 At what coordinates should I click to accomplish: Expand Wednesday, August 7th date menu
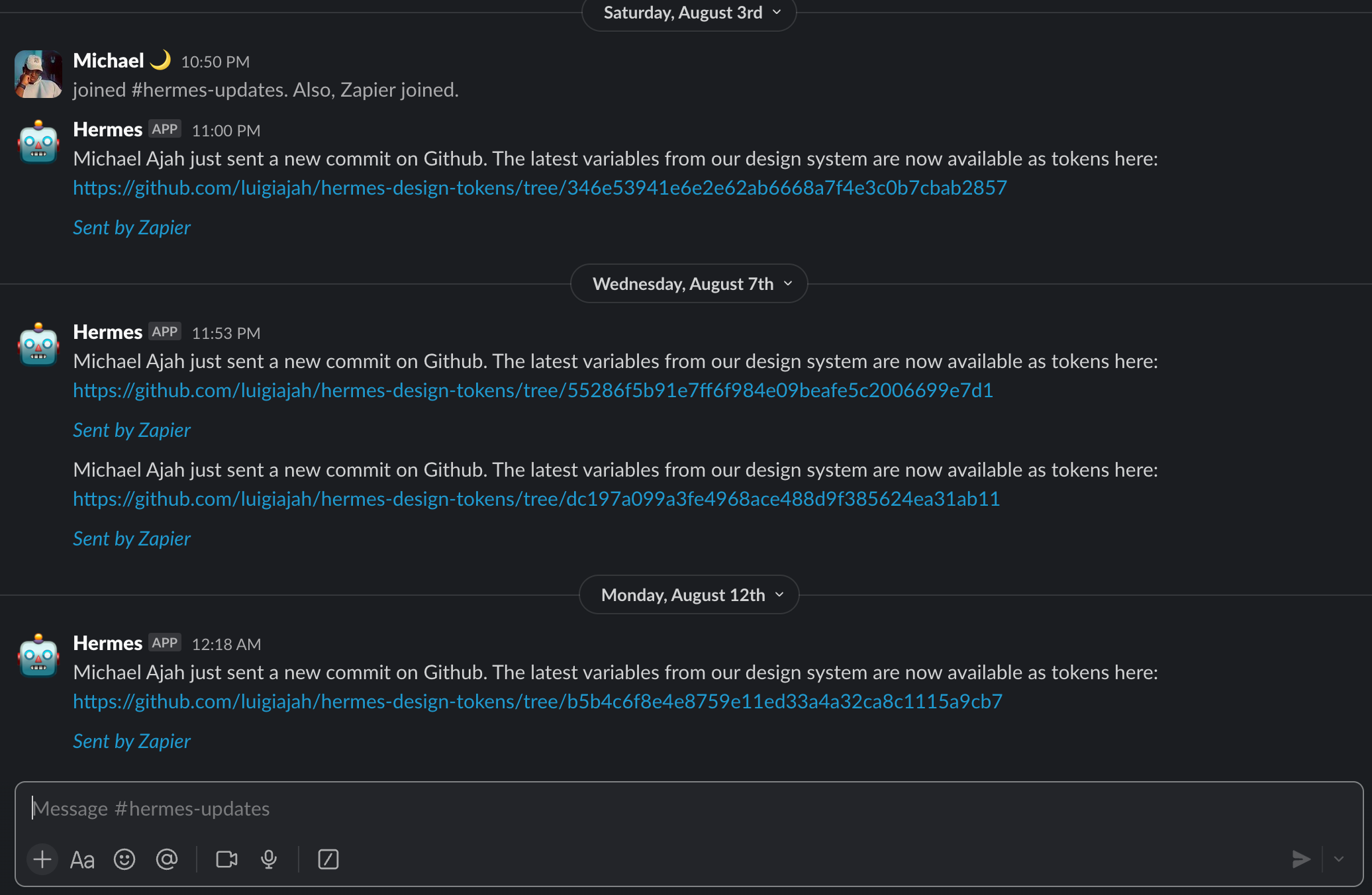click(689, 284)
